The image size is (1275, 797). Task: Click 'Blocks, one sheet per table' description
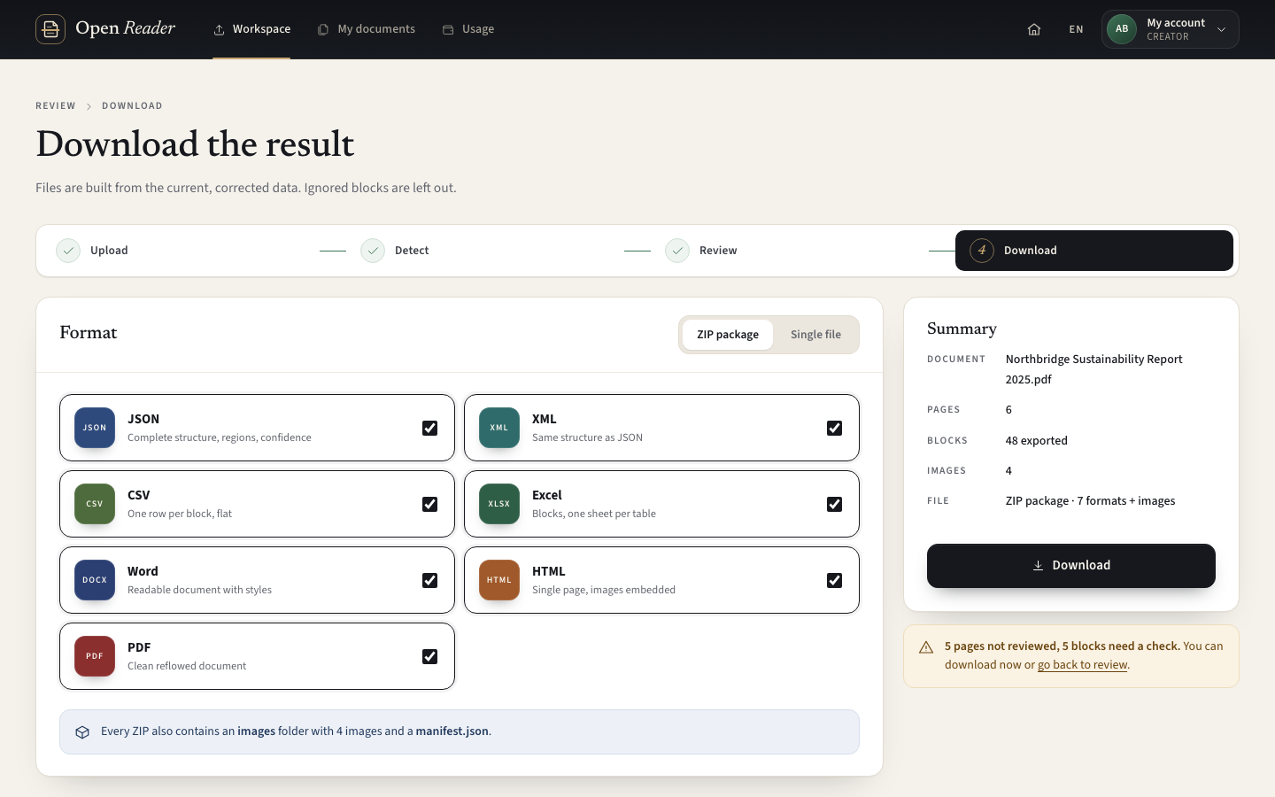coord(594,514)
